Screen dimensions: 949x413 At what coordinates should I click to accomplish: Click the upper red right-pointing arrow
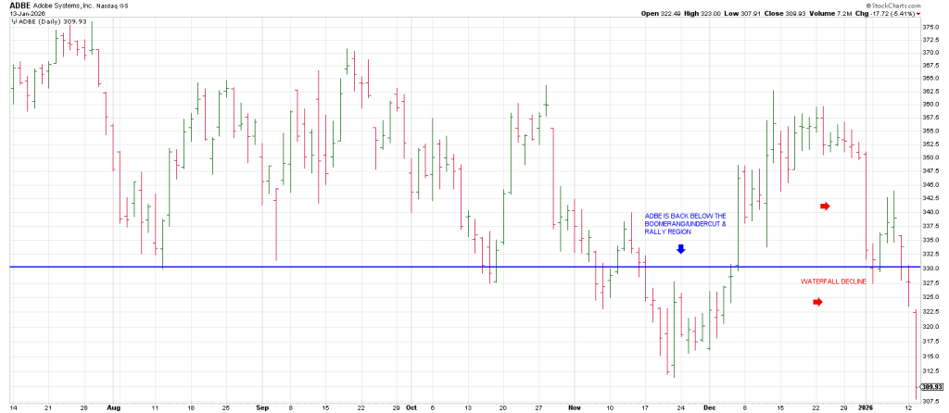coord(825,206)
